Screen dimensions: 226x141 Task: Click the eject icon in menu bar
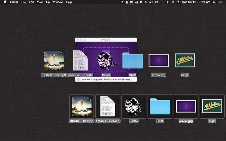[x=146, y=2]
